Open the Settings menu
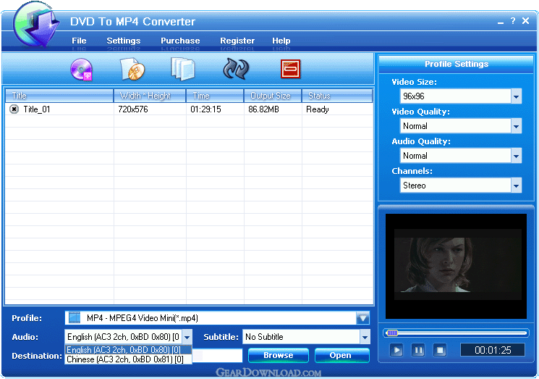The width and height of the screenshot is (539, 379). point(124,41)
